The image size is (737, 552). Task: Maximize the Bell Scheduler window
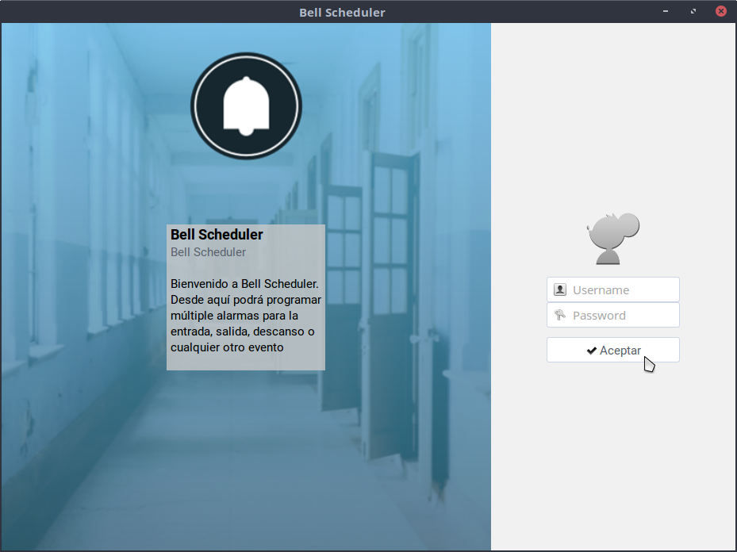point(693,12)
